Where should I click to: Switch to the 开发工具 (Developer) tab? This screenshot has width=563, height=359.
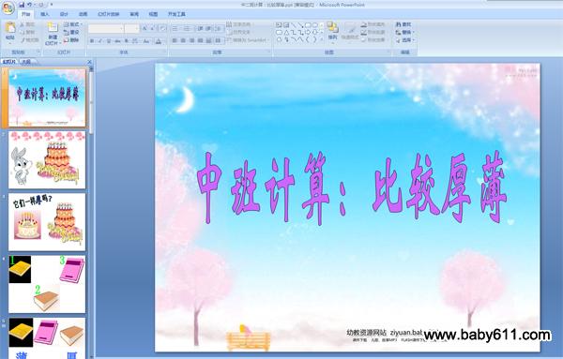click(176, 14)
